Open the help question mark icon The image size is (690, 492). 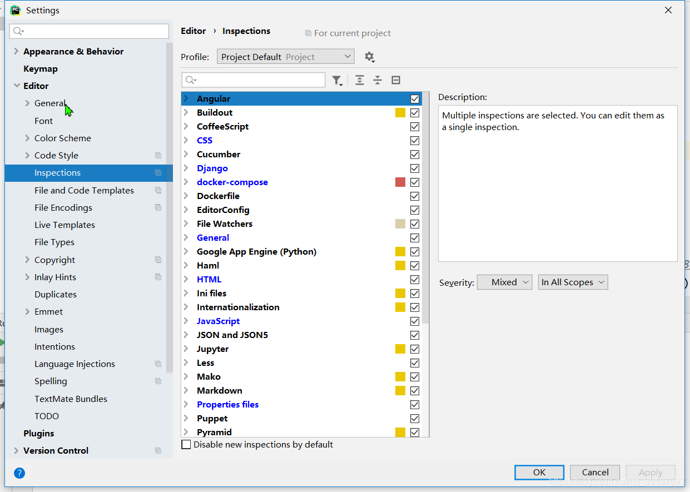pos(19,473)
